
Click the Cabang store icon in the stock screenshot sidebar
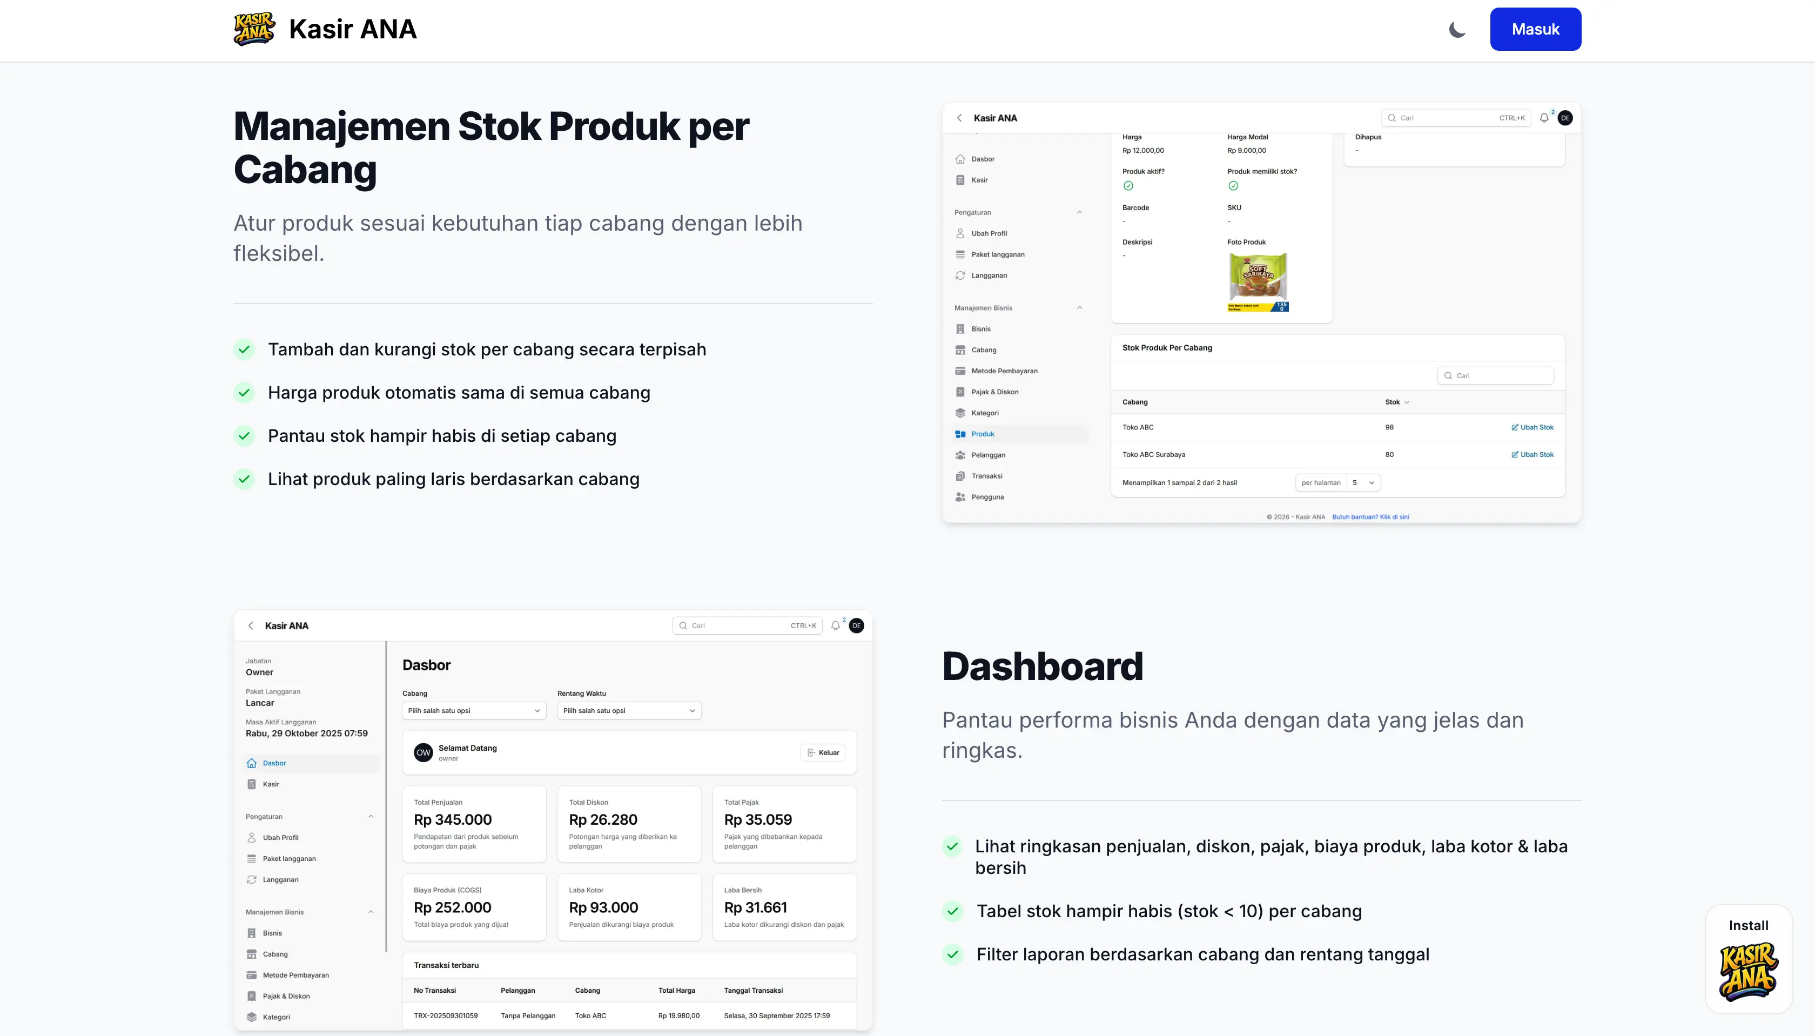pyautogui.click(x=960, y=350)
